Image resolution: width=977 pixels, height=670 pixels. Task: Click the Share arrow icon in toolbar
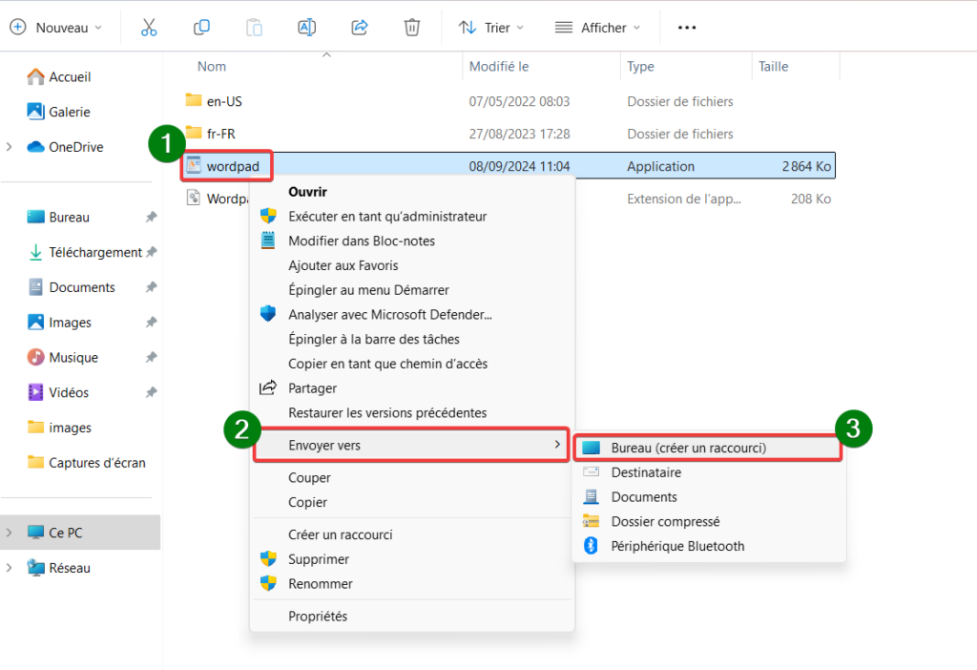(x=360, y=28)
